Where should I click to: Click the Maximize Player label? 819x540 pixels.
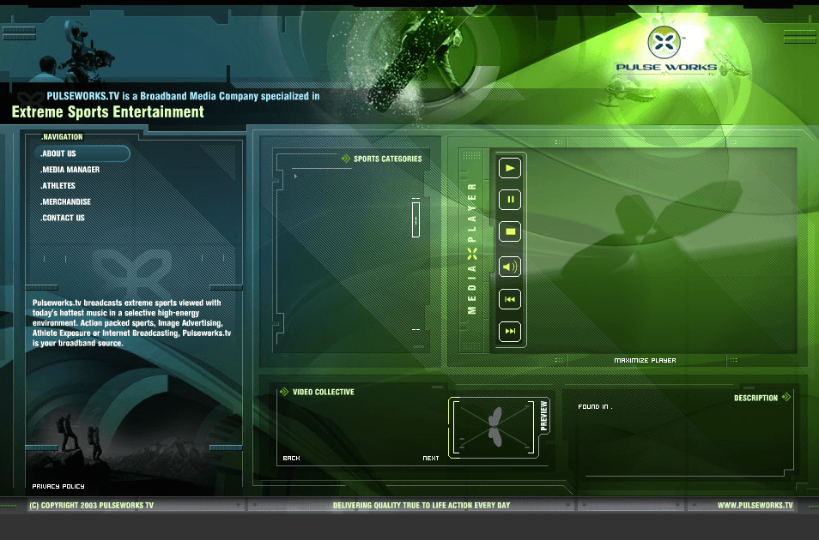(x=645, y=361)
